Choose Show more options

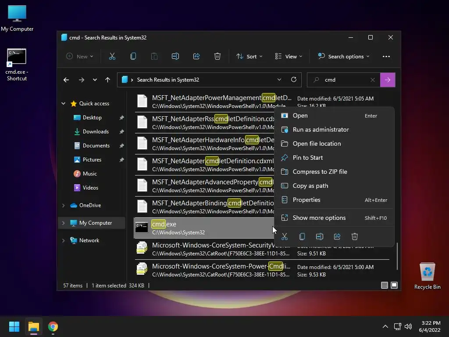point(334,218)
